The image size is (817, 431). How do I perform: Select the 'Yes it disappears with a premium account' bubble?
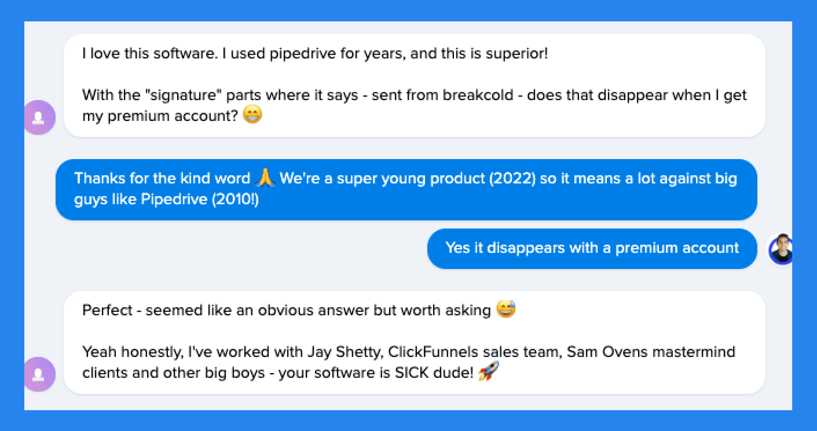(x=592, y=249)
